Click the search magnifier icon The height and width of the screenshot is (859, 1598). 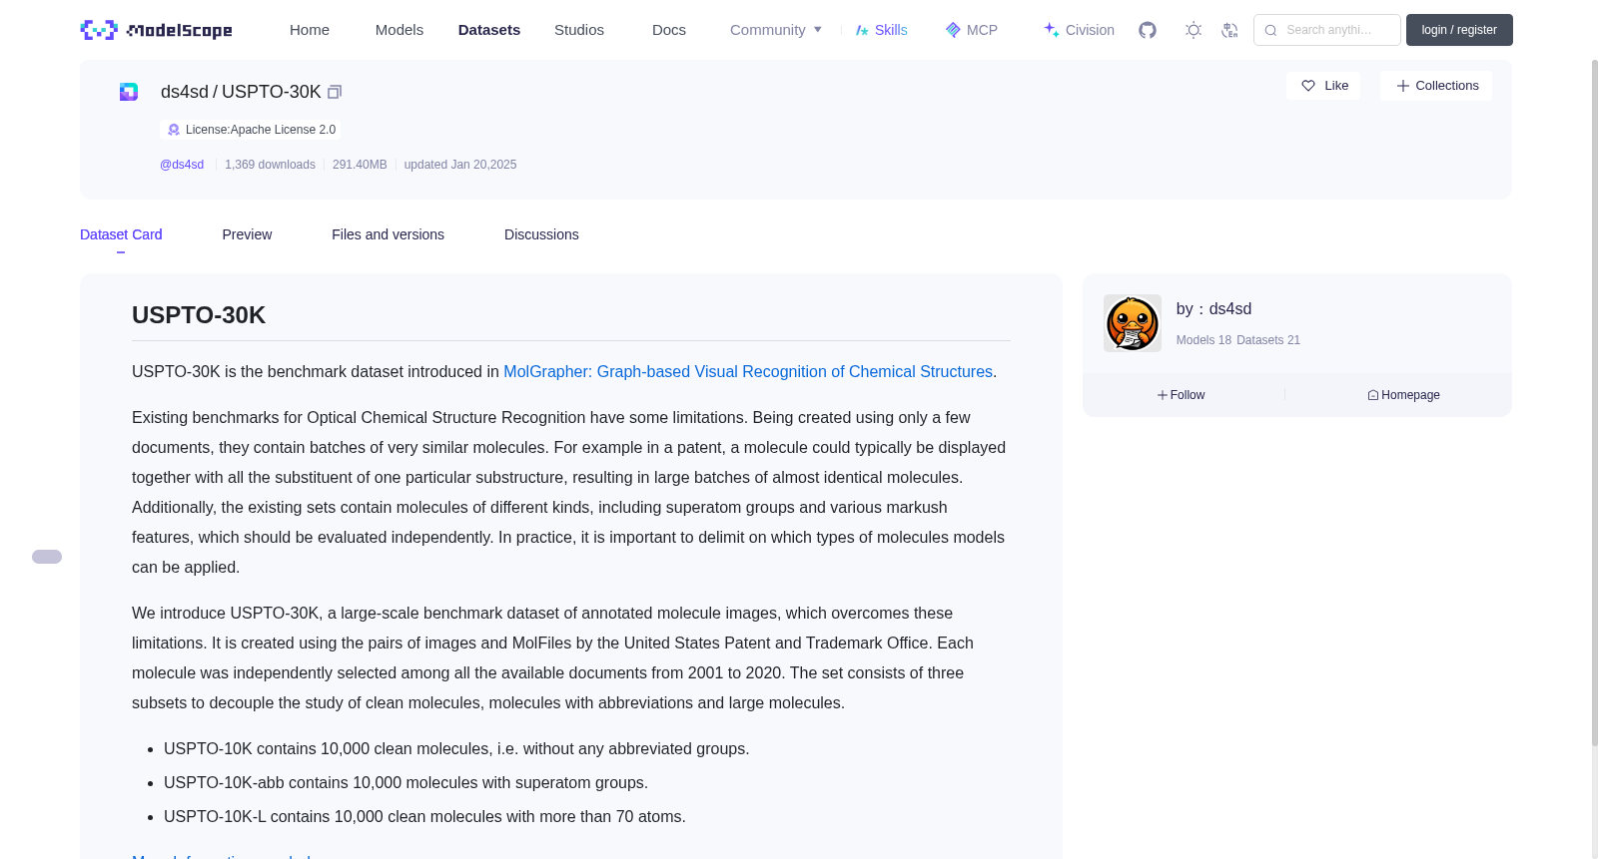tap(1270, 30)
